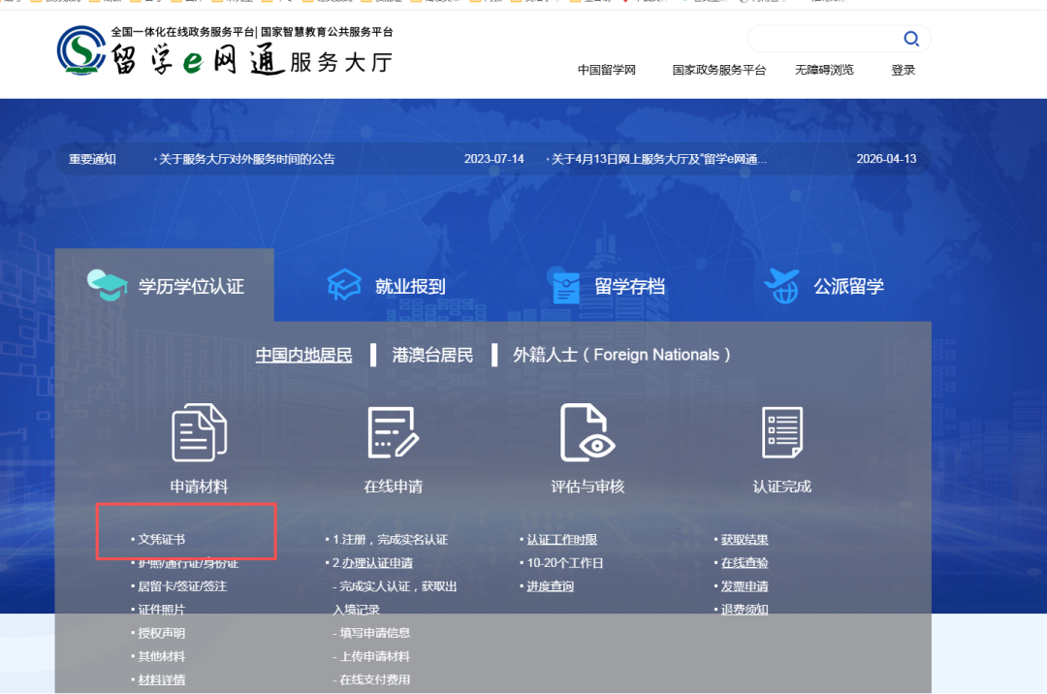
Task: Open the 获取结果 link
Action: (745, 539)
